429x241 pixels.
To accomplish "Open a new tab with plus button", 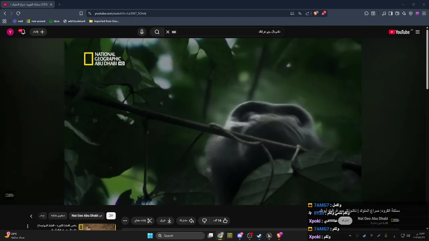I will (x=59, y=4).
